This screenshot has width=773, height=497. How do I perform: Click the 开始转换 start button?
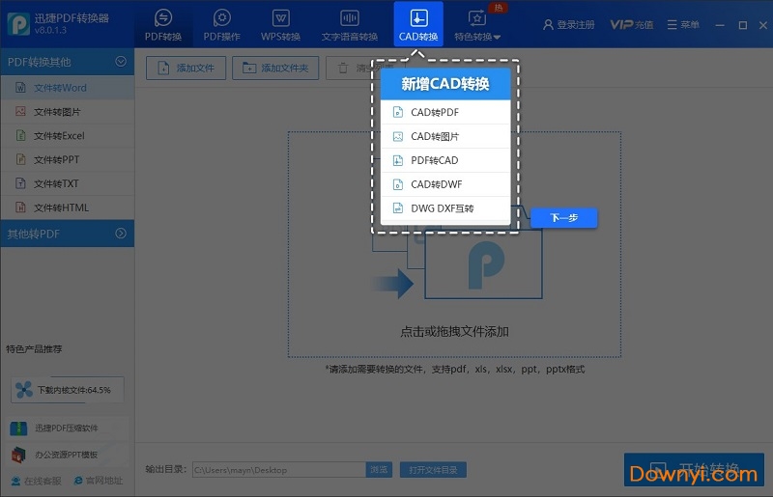[694, 469]
